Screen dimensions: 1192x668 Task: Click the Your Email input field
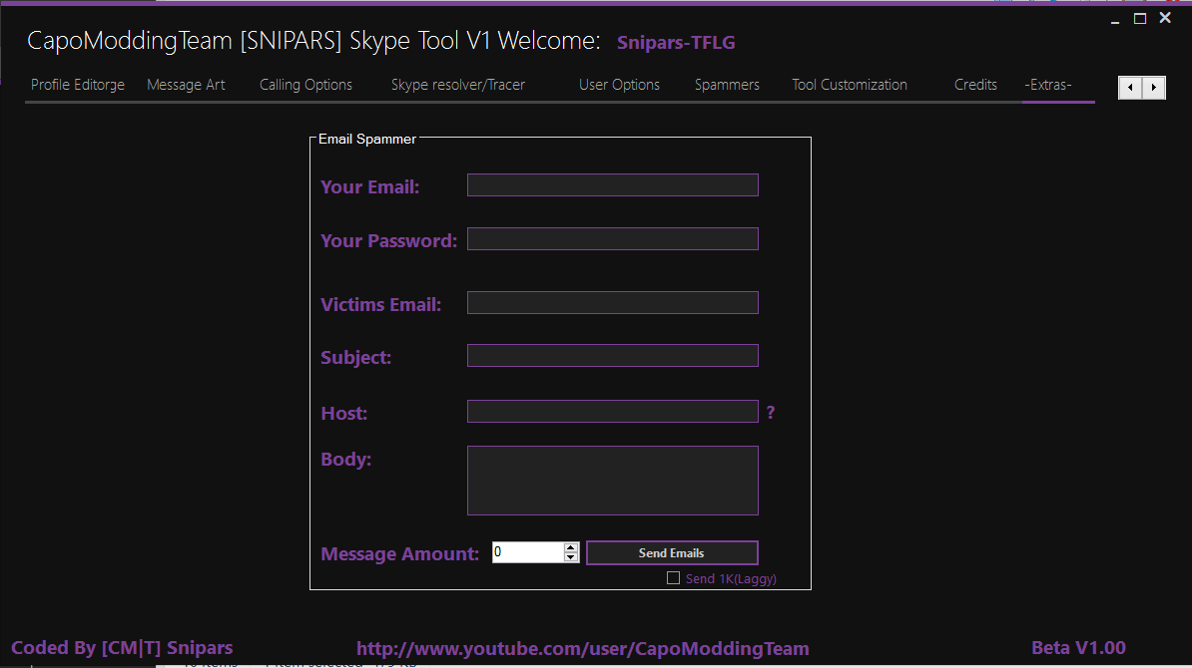[613, 185]
